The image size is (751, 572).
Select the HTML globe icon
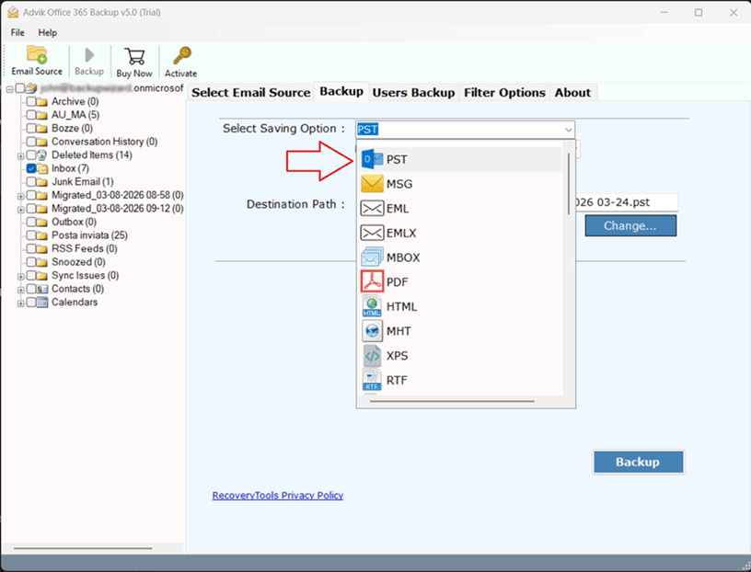(372, 306)
